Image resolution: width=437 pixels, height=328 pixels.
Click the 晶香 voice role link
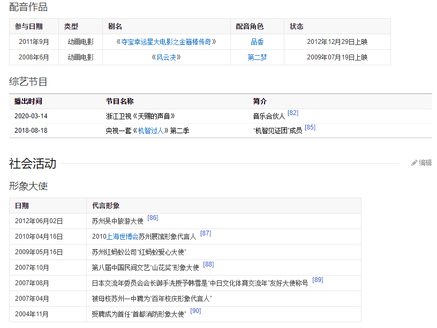pos(257,42)
